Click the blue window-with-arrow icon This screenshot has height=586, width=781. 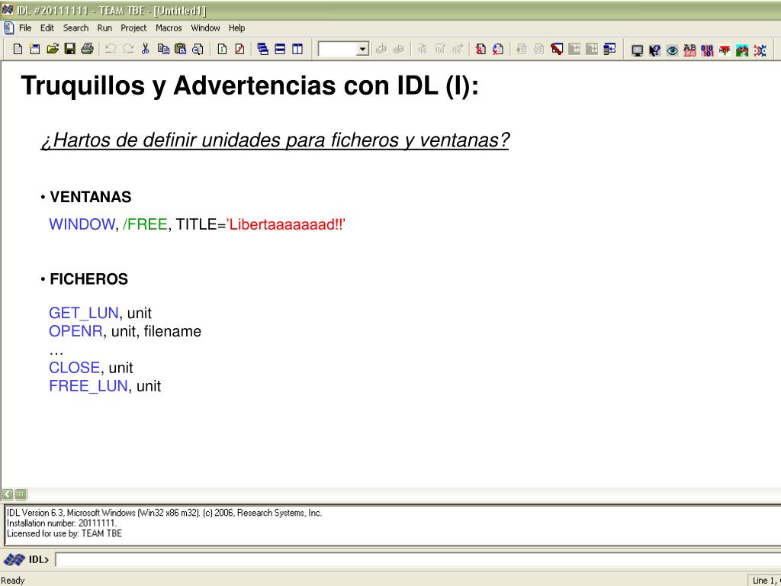(x=609, y=49)
